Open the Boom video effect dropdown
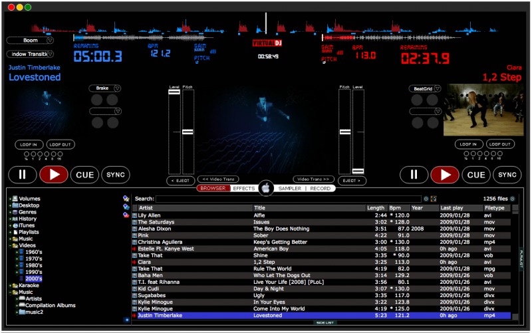This screenshot has width=532, height=333. (x=51, y=41)
